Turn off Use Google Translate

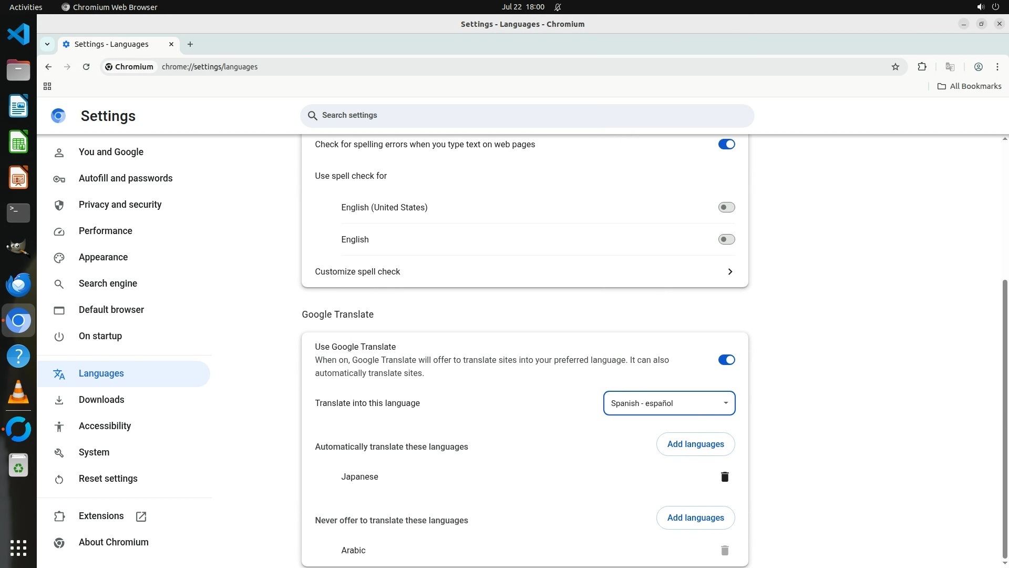coord(726,360)
